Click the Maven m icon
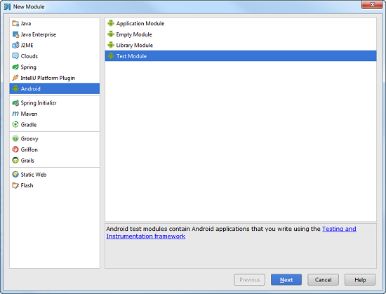This screenshot has height=294, width=386. 15,114
